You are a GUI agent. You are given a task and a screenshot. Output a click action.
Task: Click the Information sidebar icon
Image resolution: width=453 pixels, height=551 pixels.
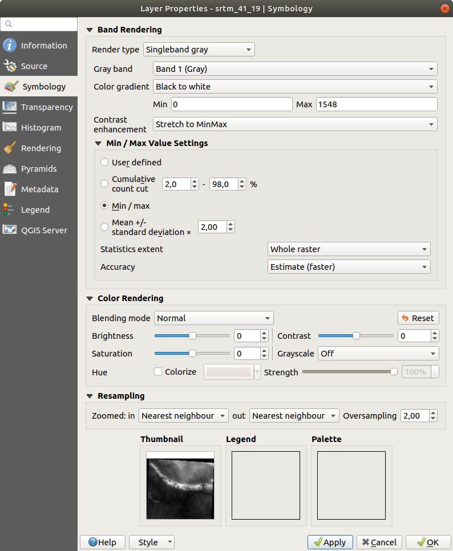[x=10, y=46]
